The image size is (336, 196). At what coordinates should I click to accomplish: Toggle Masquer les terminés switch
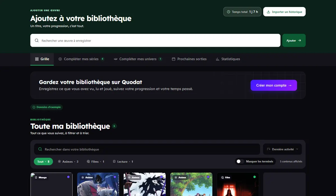(240, 162)
